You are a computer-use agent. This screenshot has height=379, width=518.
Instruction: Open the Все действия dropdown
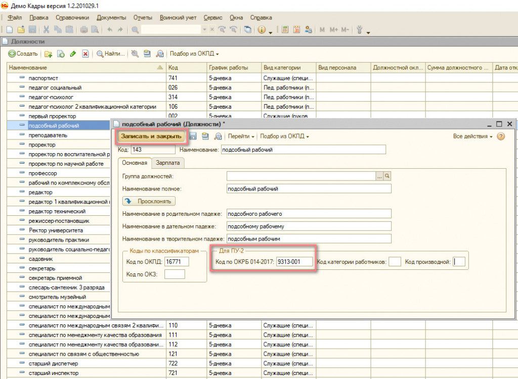tap(473, 136)
